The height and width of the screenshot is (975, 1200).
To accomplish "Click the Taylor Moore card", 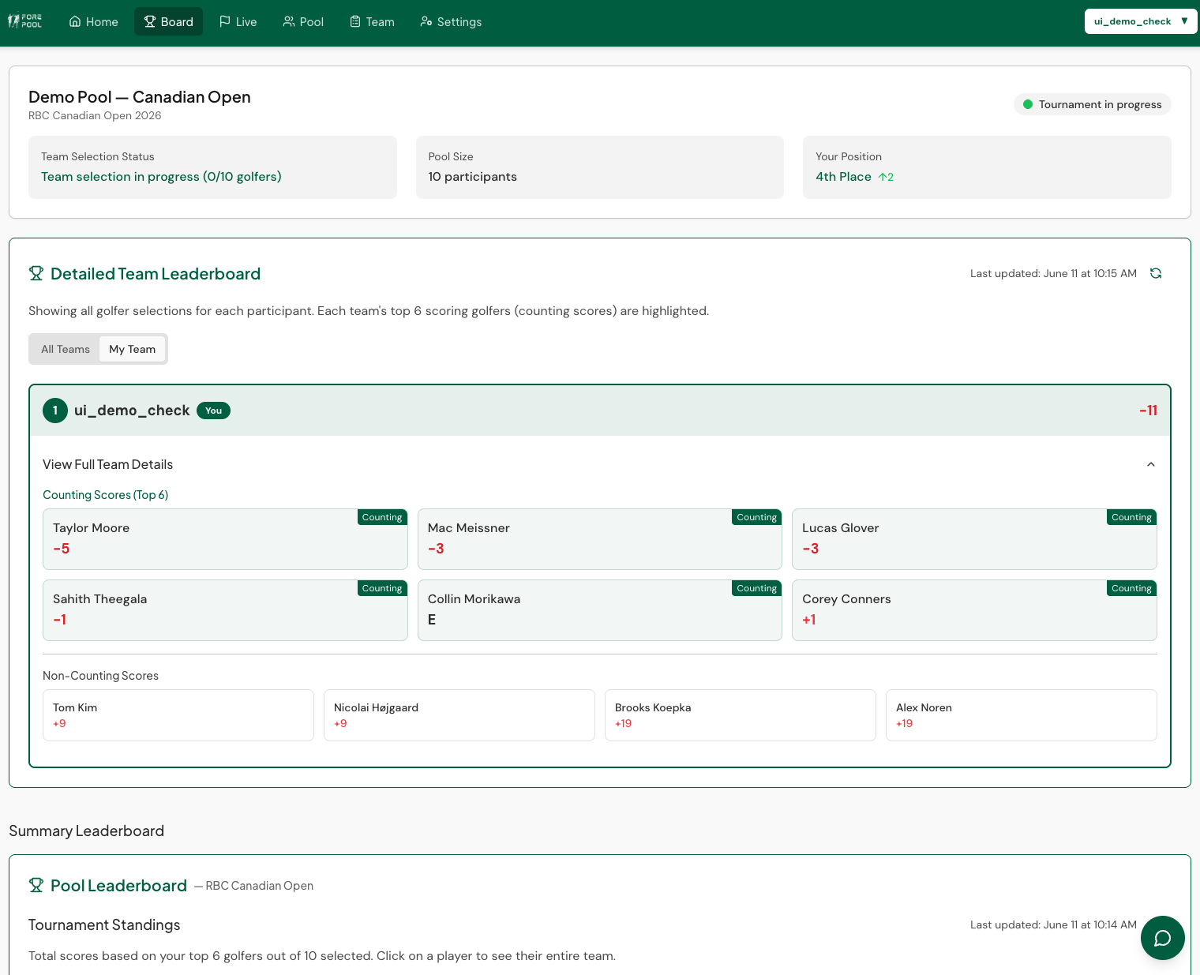I will [x=225, y=539].
